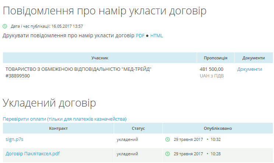Click clock icon in sign.p7s row
This screenshot has height=163, width=274.
[x=168, y=139]
